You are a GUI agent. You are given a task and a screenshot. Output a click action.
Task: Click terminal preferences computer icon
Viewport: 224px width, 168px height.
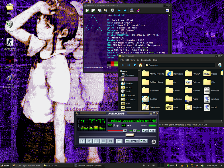tap(132, 11)
